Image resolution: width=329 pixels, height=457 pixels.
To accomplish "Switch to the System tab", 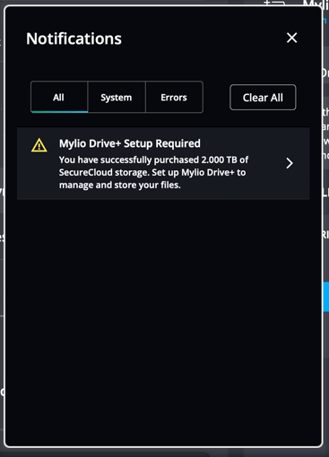I will click(117, 97).
